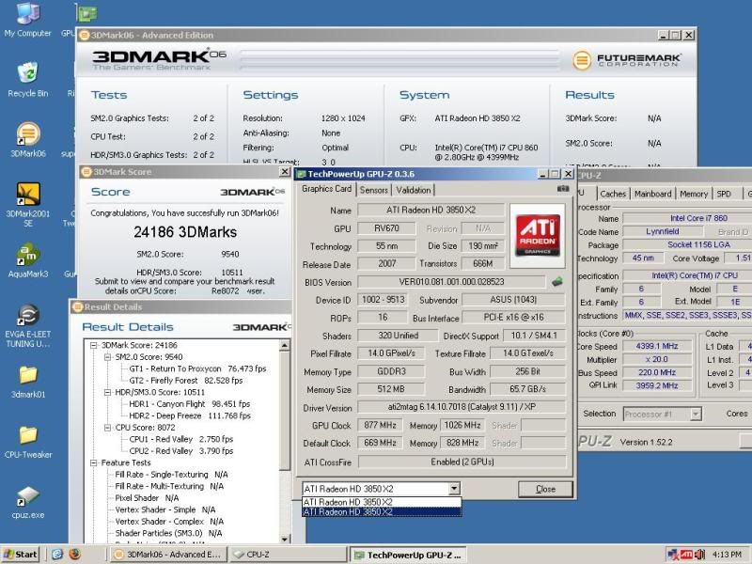Select first ATI Radeon HD 3850 X2 list entry

(x=382, y=502)
